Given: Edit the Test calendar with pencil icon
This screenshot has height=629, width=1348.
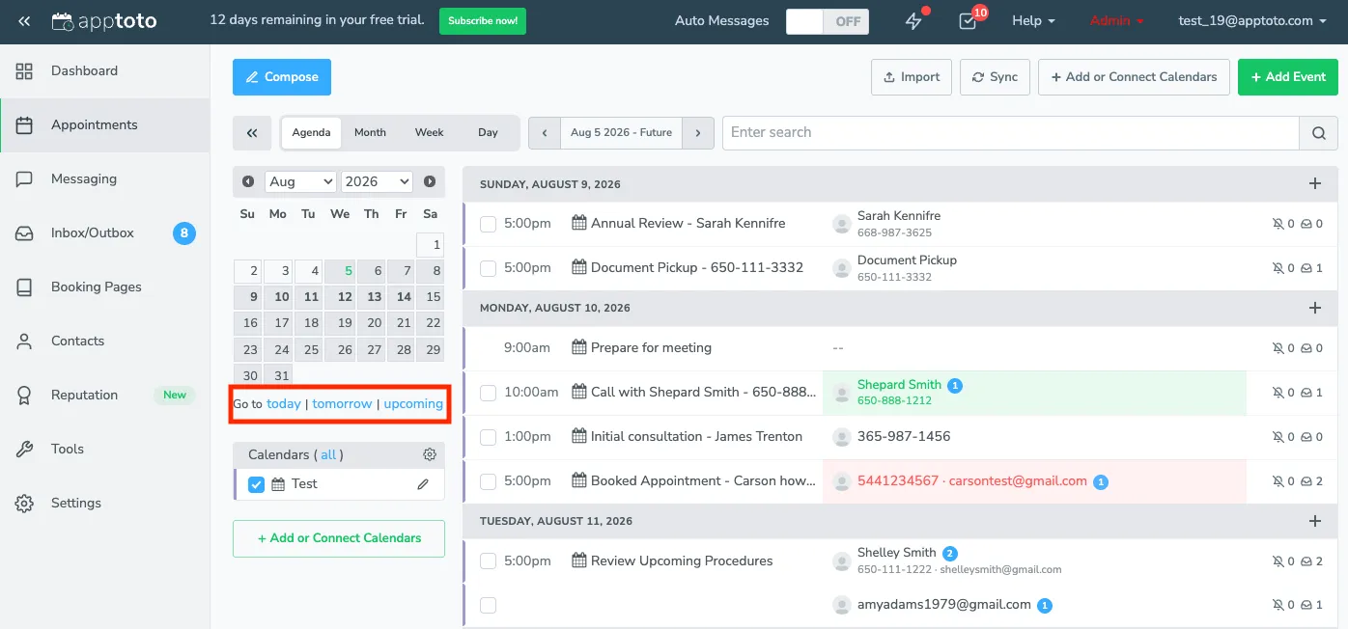Looking at the screenshot, I should [423, 484].
